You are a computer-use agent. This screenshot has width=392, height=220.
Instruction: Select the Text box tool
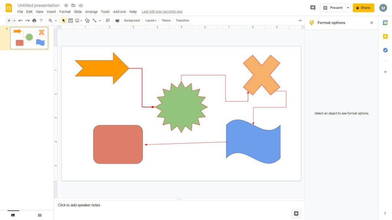pyautogui.click(x=70, y=21)
